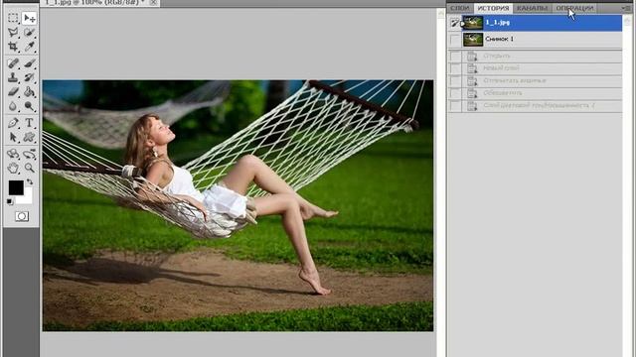This screenshot has height=357, width=636.
Task: Click the hammock photo on the canvas
Action: [238, 205]
